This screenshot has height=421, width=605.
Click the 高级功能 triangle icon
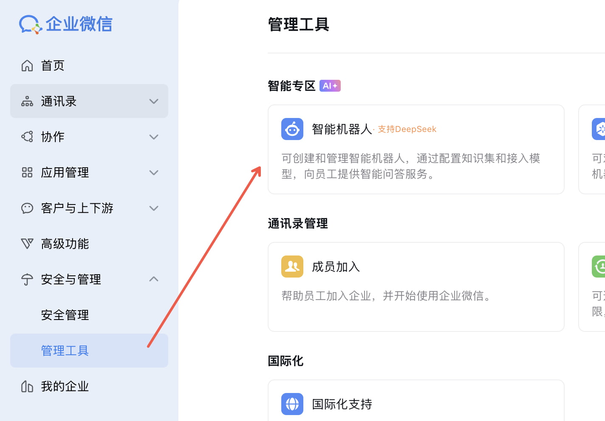(x=27, y=244)
